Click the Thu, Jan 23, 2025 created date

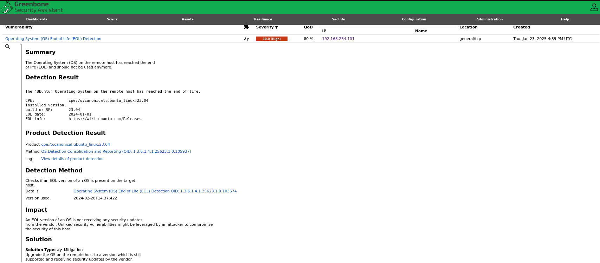coord(542,39)
